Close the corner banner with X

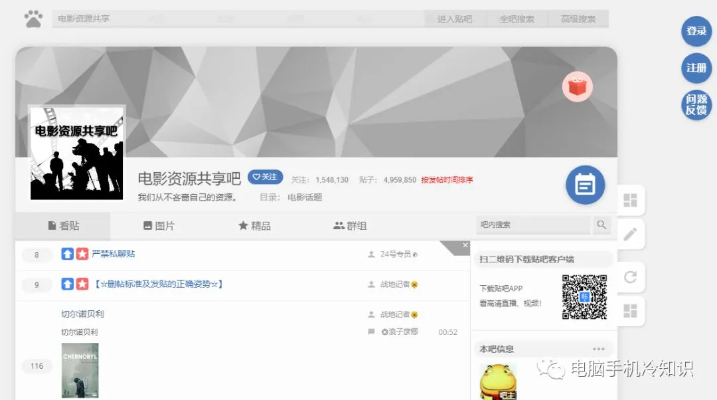point(465,245)
